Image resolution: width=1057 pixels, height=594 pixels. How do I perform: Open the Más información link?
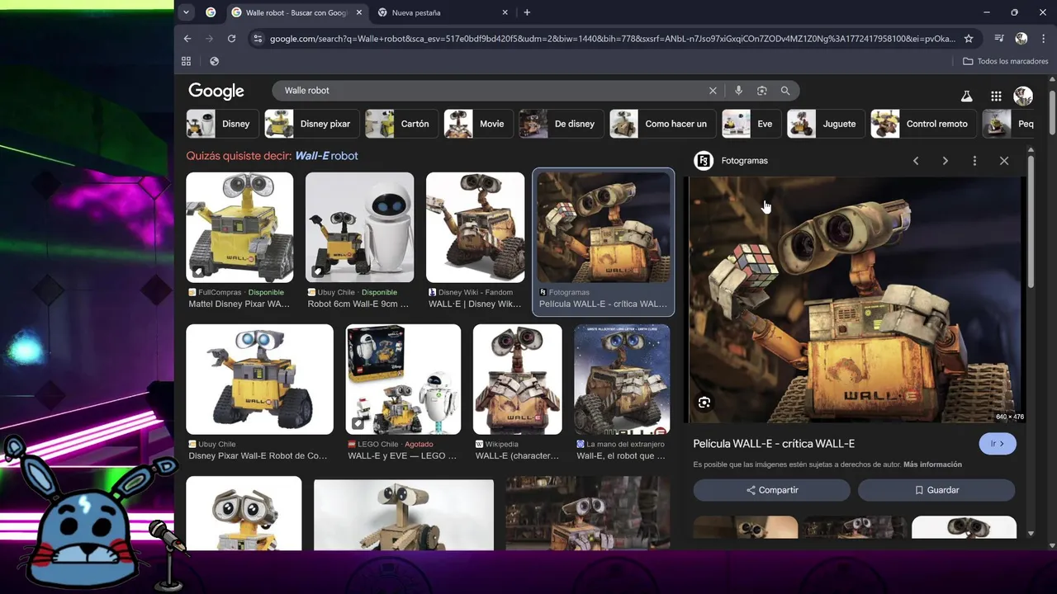tap(932, 464)
